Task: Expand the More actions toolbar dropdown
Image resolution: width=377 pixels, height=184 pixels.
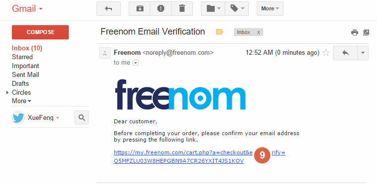Action: click(x=270, y=8)
